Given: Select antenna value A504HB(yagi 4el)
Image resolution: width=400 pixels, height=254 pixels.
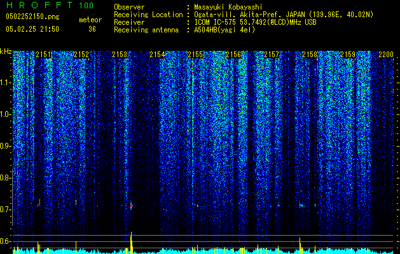Looking at the screenshot, I should (x=224, y=30).
